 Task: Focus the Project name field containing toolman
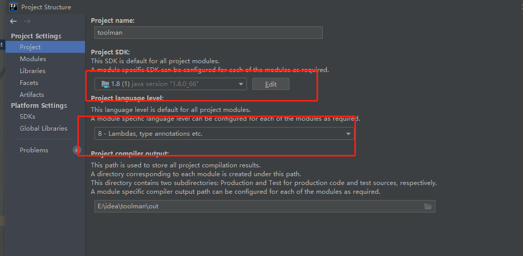pyautogui.click(x=209, y=33)
